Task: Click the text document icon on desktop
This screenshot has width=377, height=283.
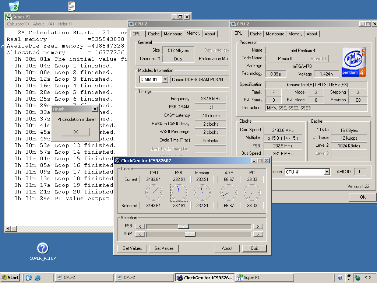Action: tap(71, 6)
